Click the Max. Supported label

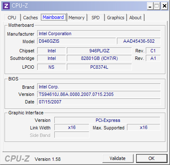pyautogui.click(x=109, y=128)
